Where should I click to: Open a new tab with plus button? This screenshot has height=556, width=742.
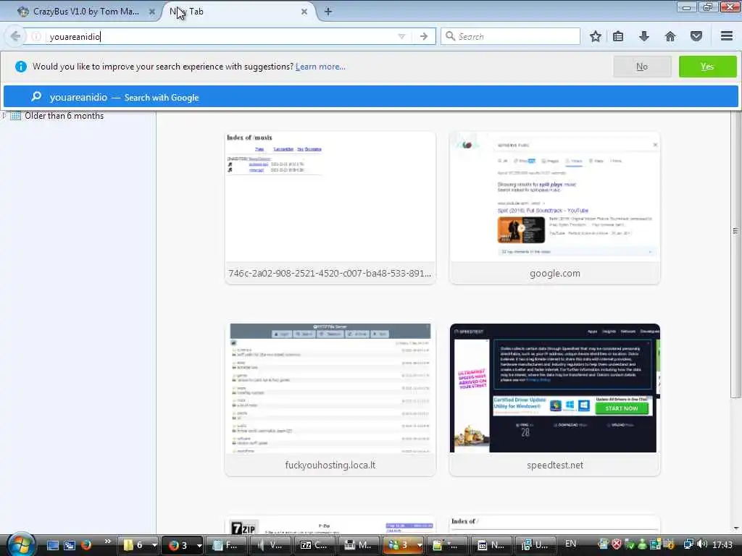[328, 12]
